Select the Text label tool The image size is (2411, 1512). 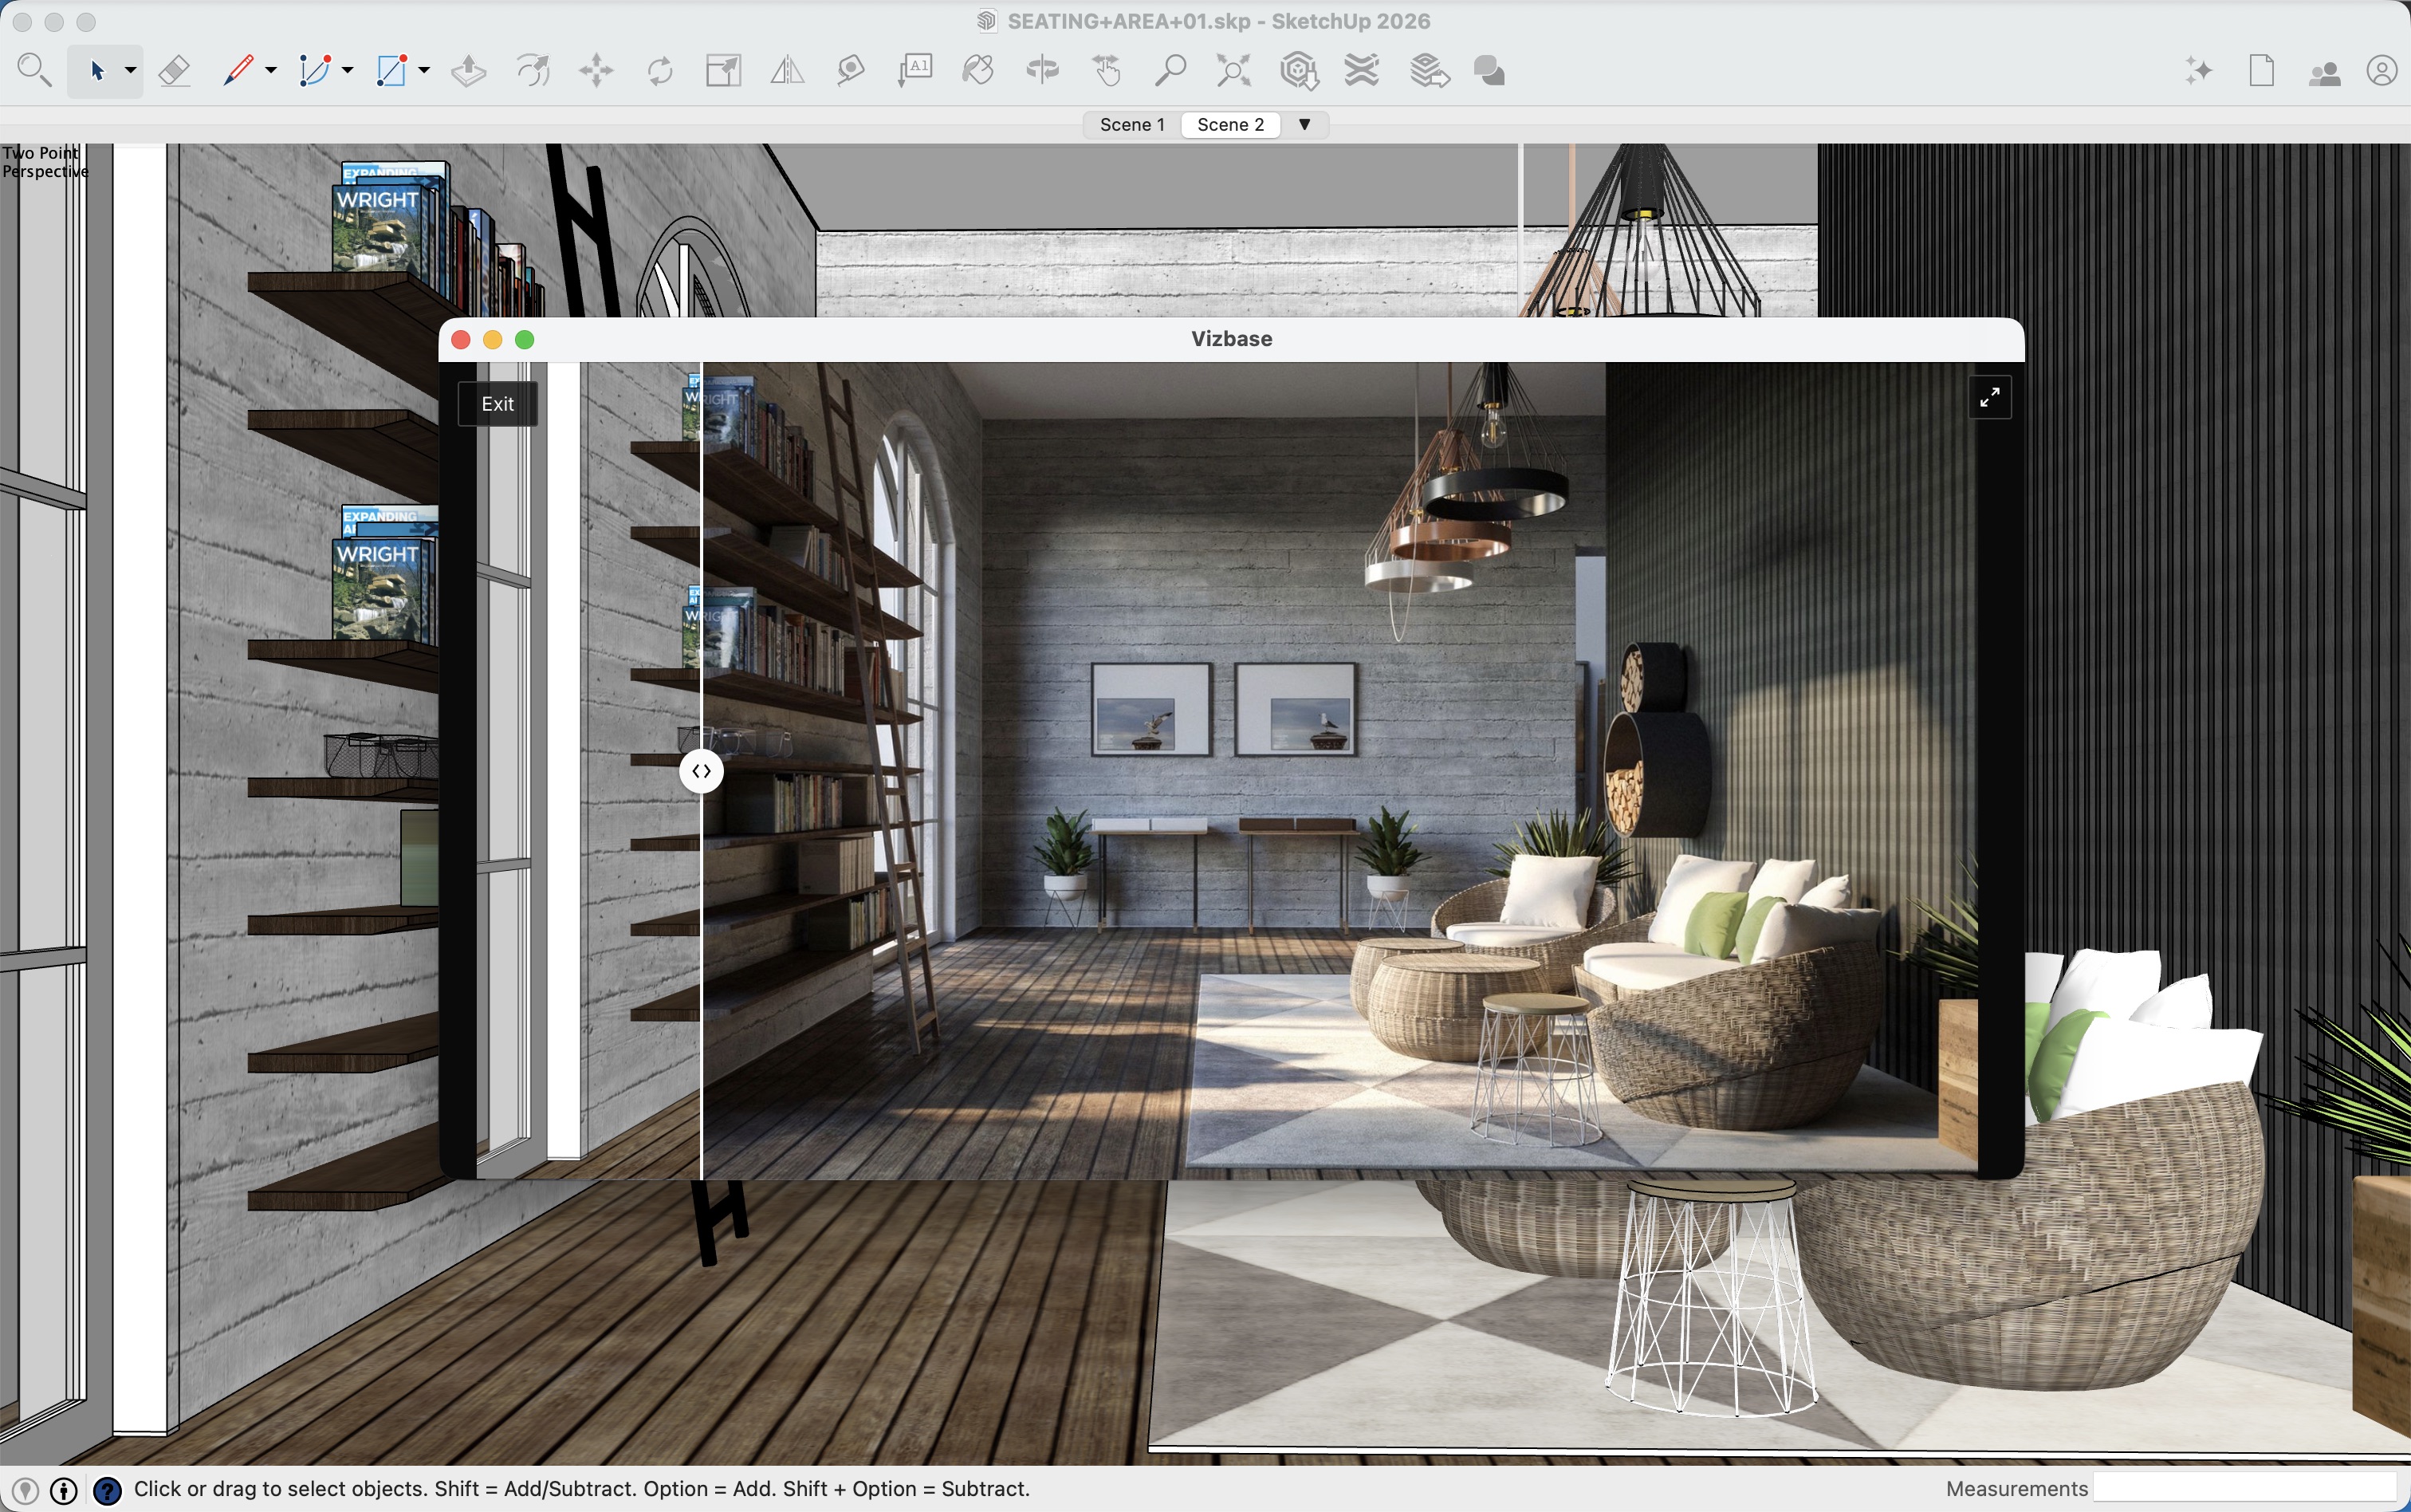point(914,71)
